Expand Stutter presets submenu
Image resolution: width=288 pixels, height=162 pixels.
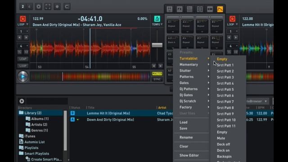click(x=192, y=71)
